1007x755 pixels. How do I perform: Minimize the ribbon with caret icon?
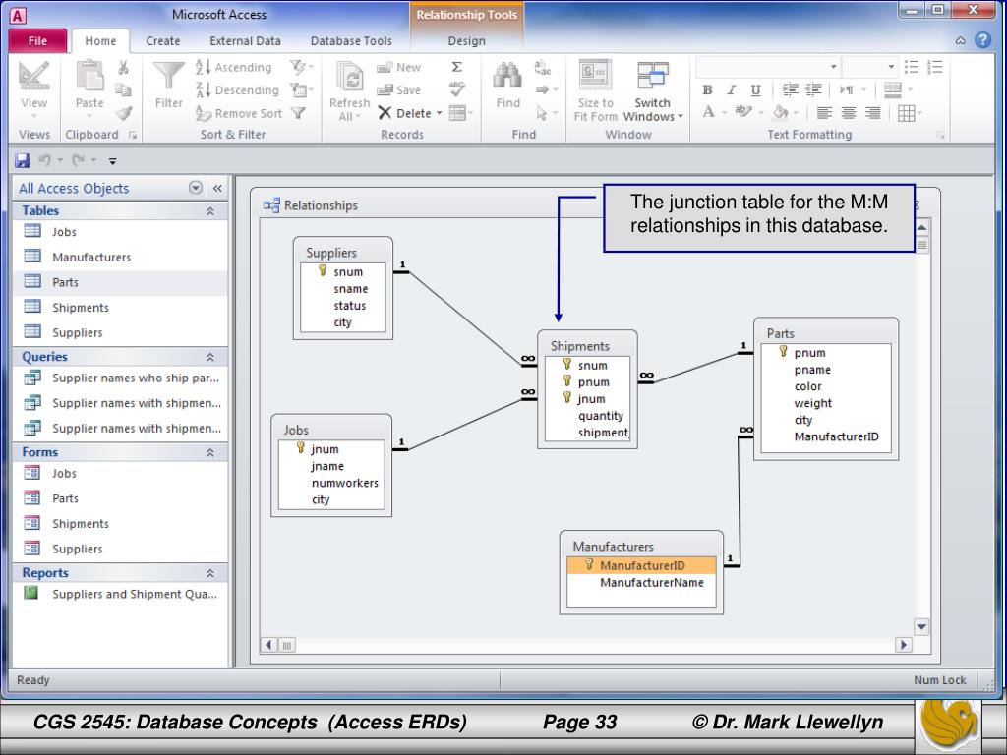coord(960,40)
